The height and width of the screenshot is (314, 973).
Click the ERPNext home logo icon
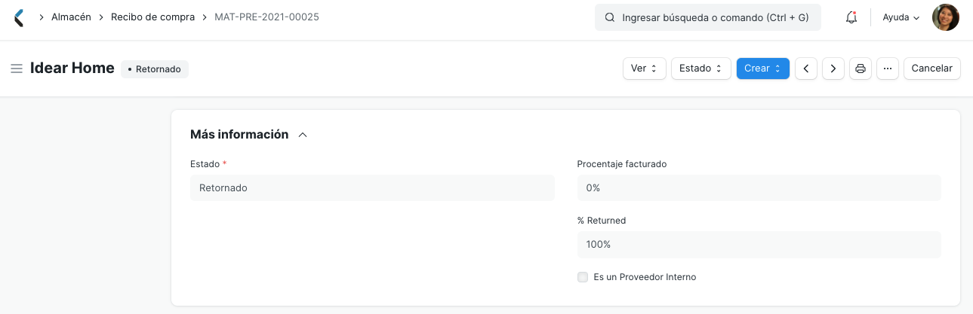pyautogui.click(x=19, y=17)
